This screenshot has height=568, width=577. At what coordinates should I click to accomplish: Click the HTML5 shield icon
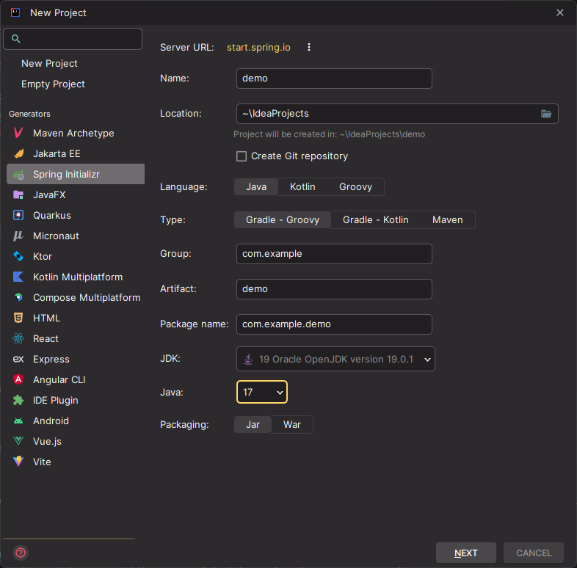click(18, 318)
